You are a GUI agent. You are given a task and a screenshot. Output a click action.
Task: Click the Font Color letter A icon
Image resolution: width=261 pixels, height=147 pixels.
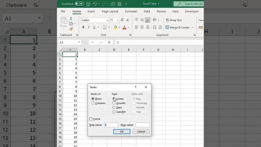tap(124, 27)
